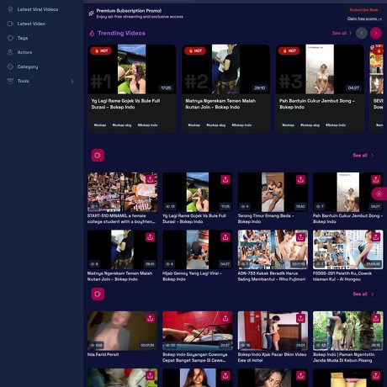Click first pink section icon below Trending

tap(98, 155)
